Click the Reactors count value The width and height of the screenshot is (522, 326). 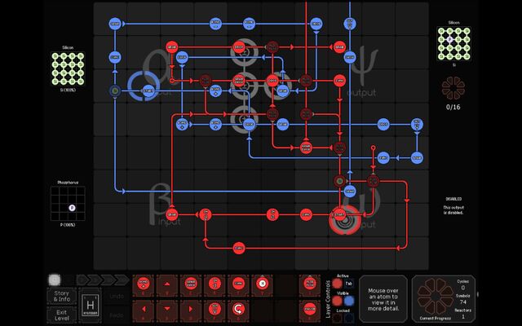(x=462, y=316)
